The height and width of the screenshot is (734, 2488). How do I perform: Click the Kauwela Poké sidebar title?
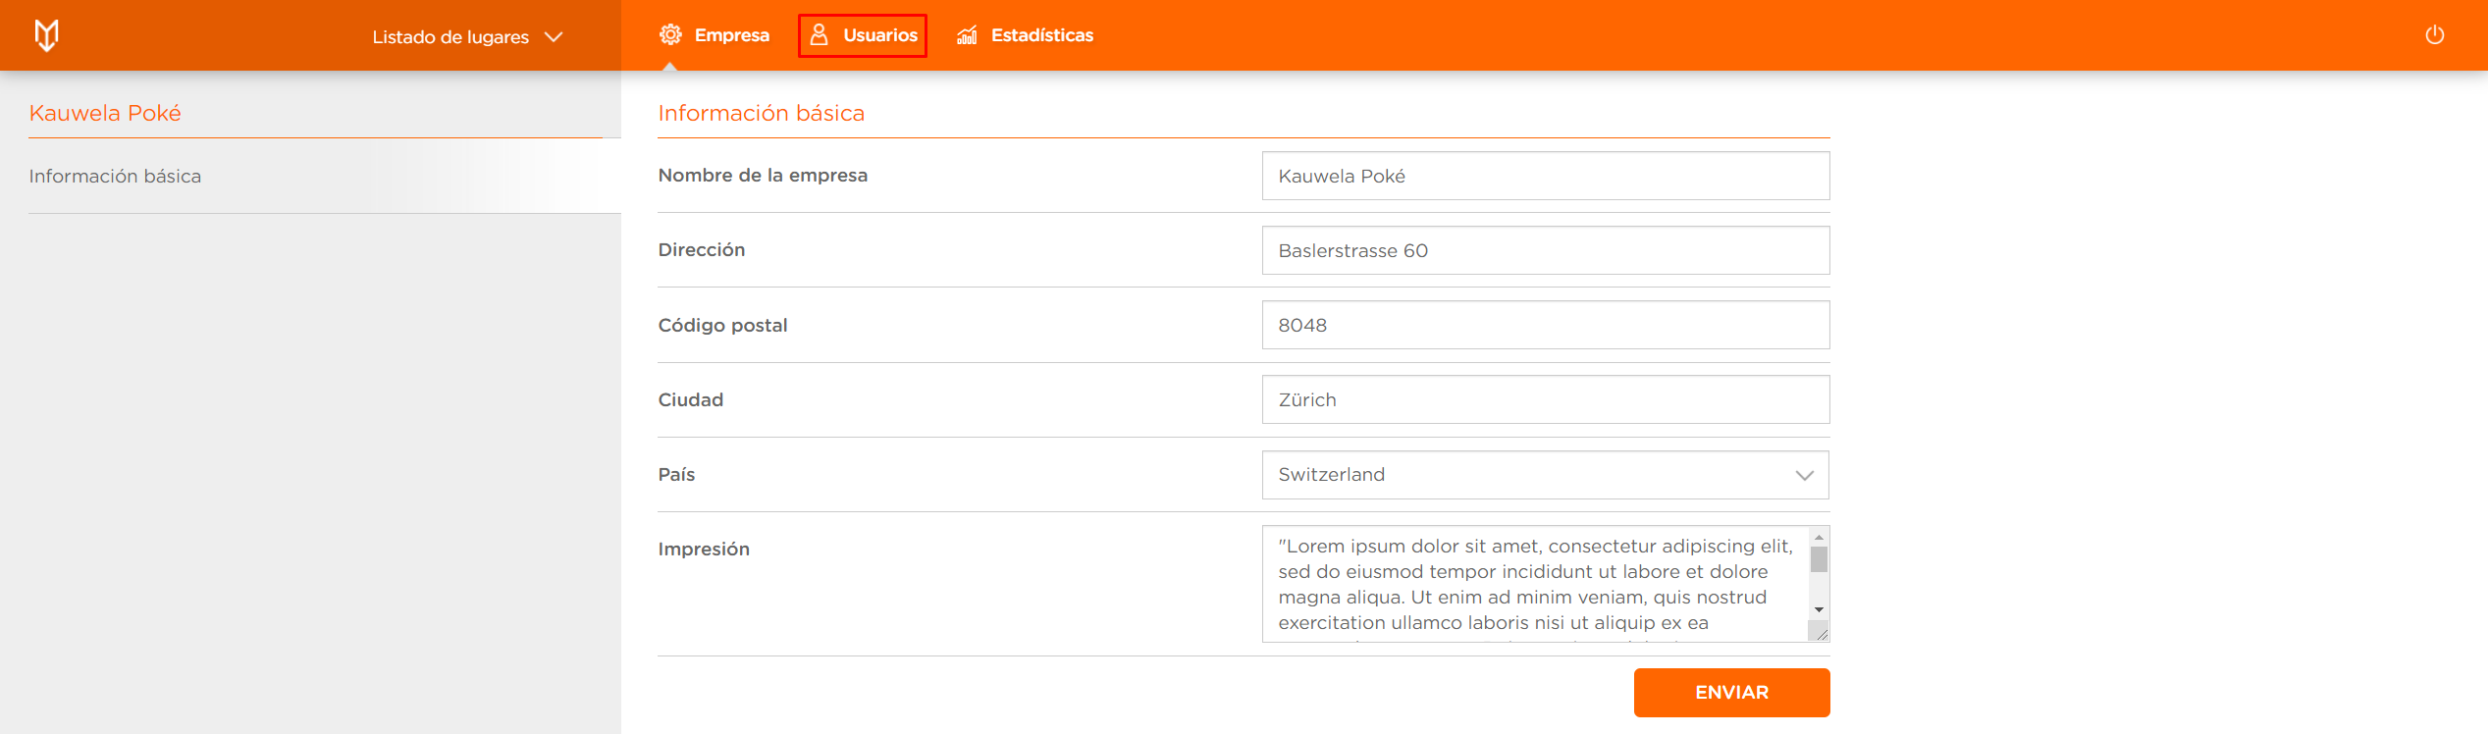pyautogui.click(x=105, y=113)
